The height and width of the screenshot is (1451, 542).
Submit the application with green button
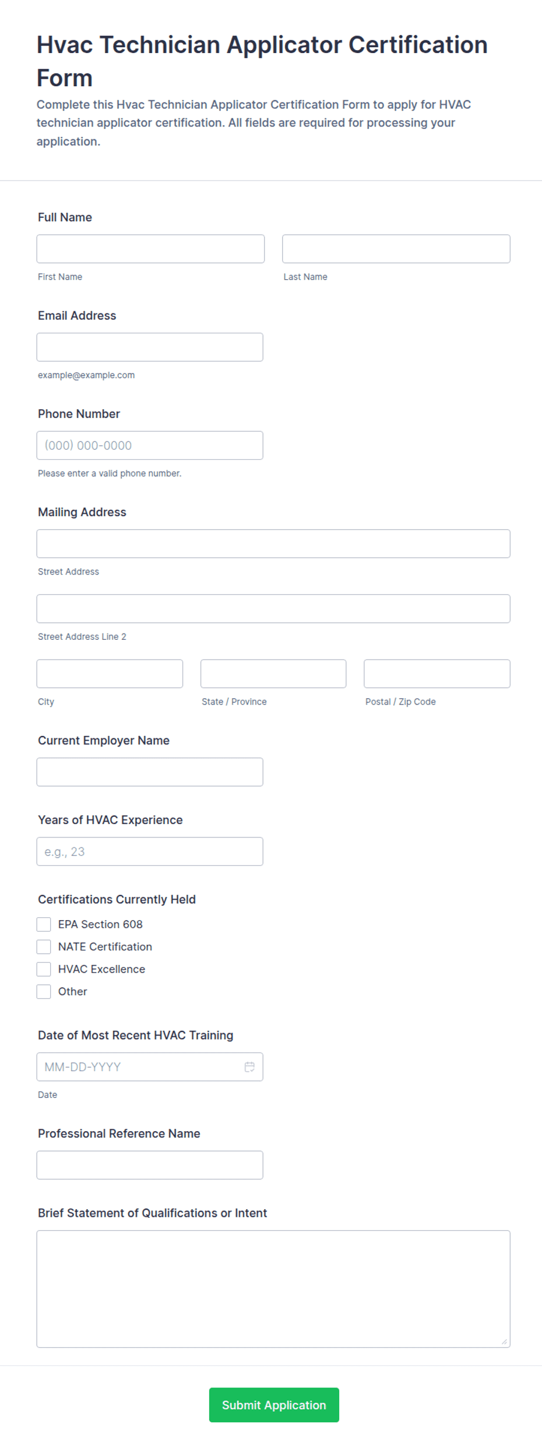[x=274, y=1405]
